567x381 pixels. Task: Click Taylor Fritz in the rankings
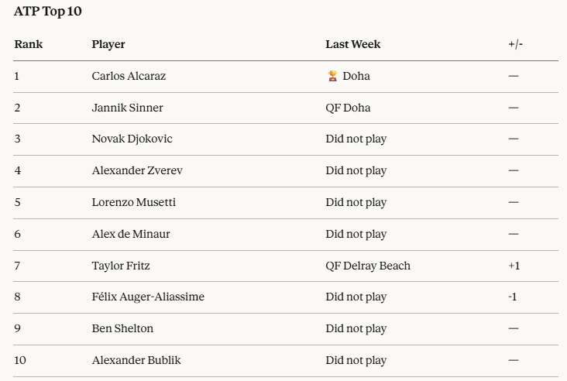pyautogui.click(x=121, y=266)
